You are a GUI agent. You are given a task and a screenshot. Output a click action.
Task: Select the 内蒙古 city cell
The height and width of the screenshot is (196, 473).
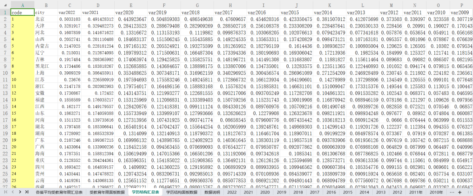coord(46,45)
